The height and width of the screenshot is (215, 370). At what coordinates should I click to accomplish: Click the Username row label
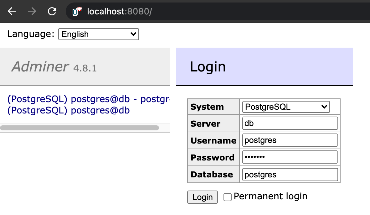pyautogui.click(x=213, y=141)
